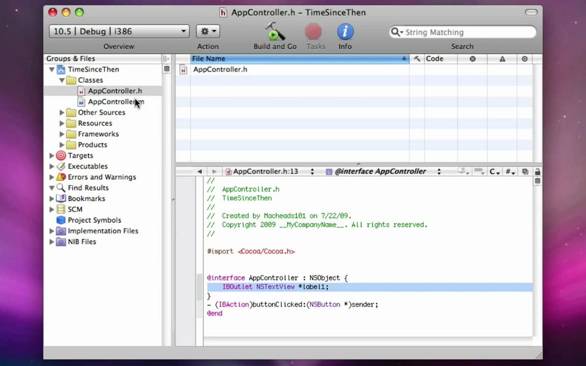
Task: Expand the Other Sources folder
Action: click(62, 112)
